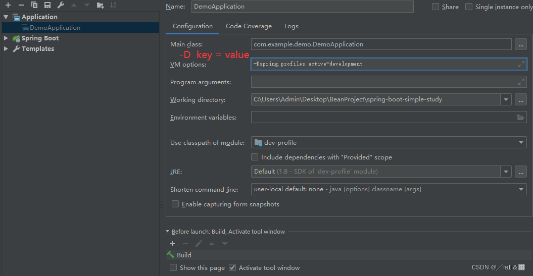The height and width of the screenshot is (276, 533).
Task: Move configuration down in toolbar
Action: (87, 5)
